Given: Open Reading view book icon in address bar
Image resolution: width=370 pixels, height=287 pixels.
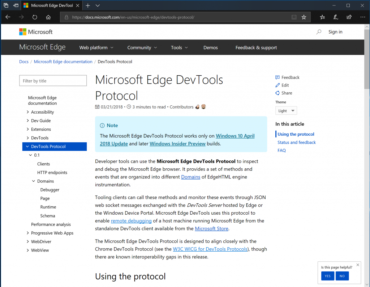Looking at the screenshot, I should [x=294, y=17].
